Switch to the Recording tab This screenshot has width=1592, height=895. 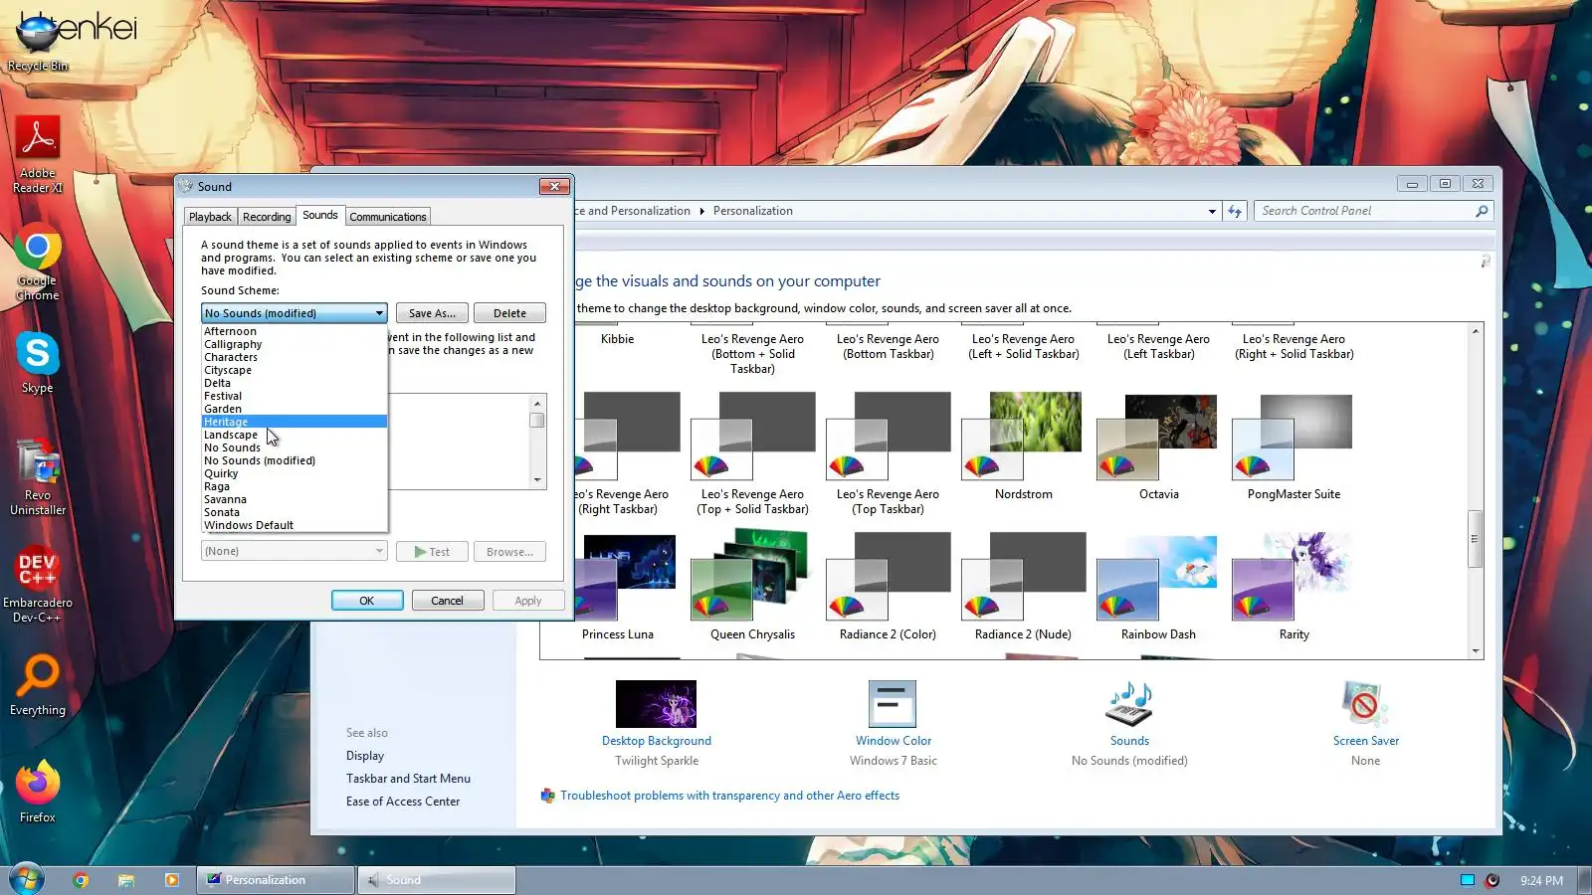tap(267, 217)
